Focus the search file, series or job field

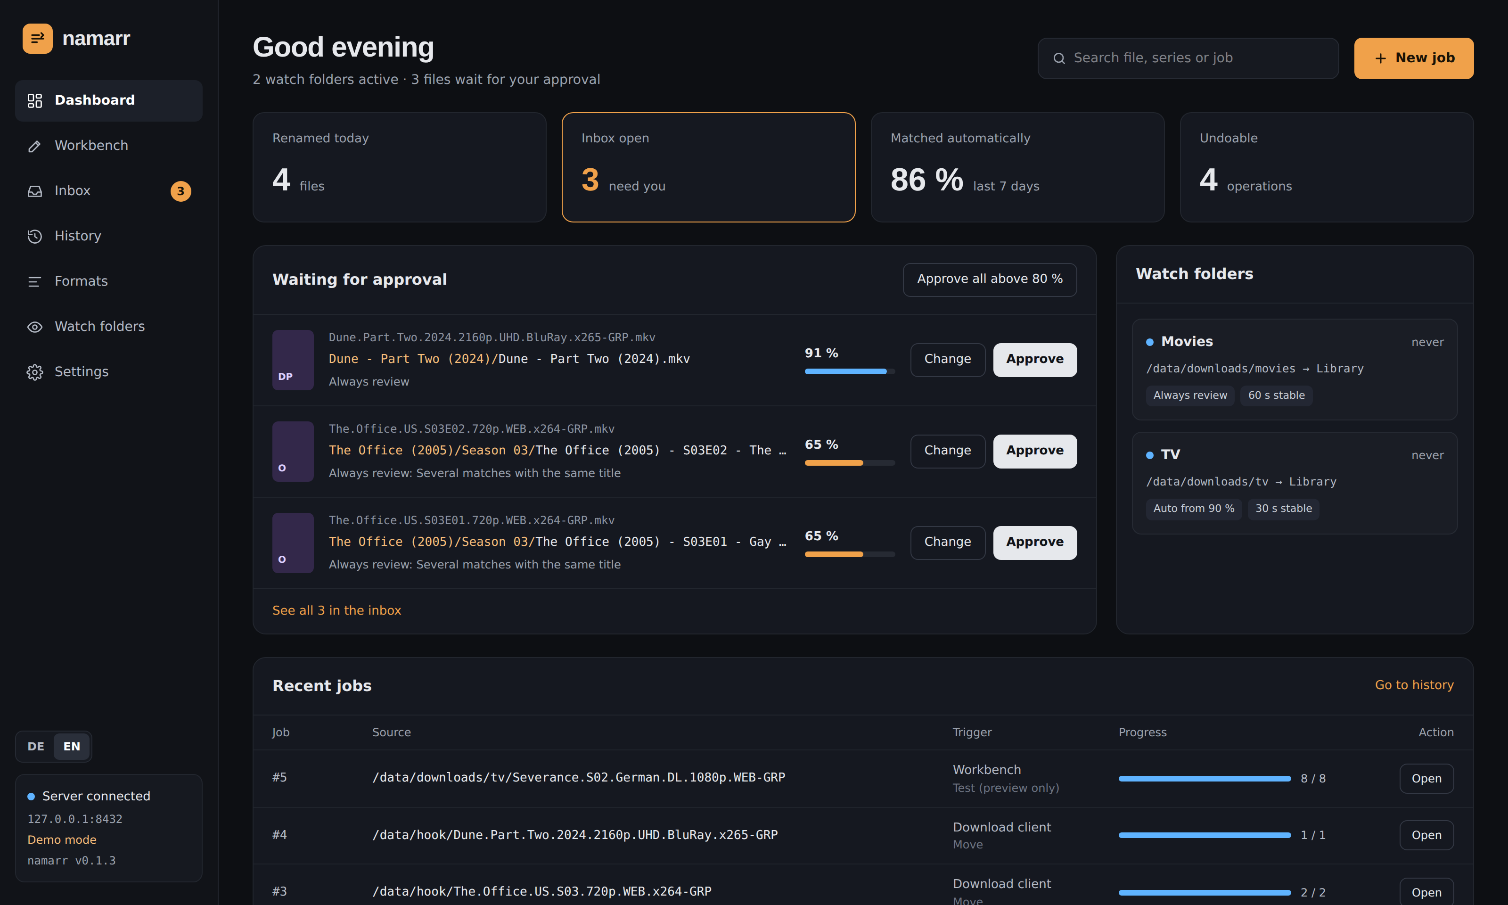coord(1188,58)
